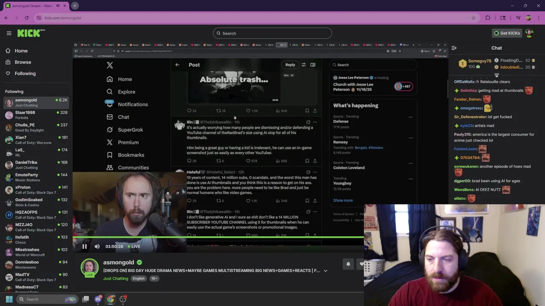Click asmongold's profile picture below the video

tap(90, 267)
